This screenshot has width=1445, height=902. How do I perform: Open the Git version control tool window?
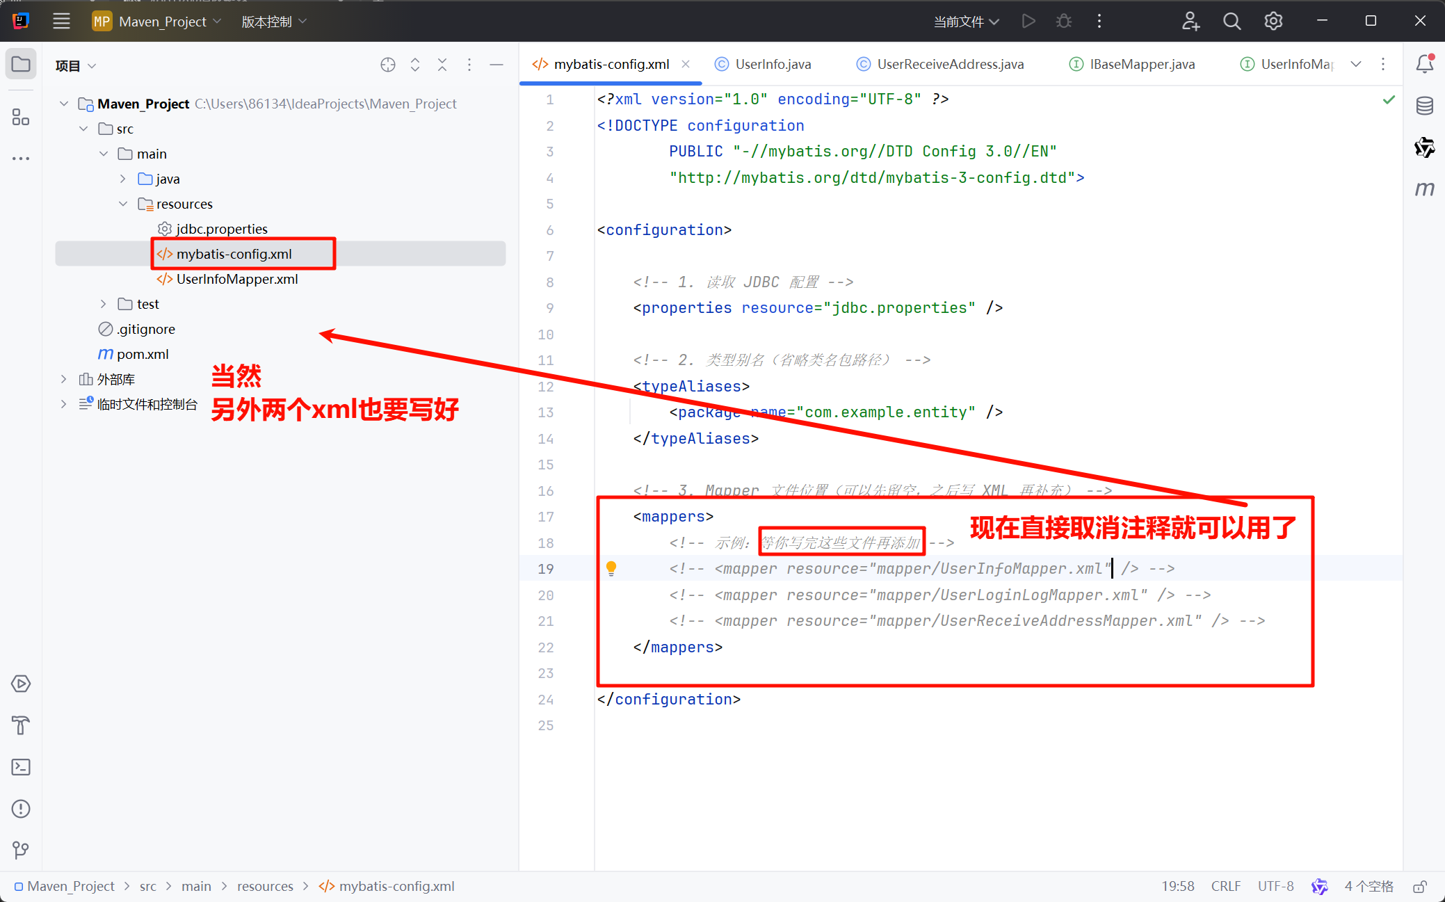point(21,850)
